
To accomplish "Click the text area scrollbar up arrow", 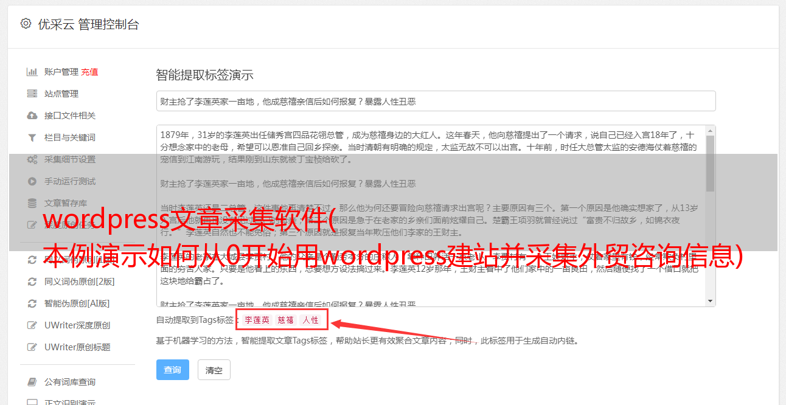I will (711, 131).
